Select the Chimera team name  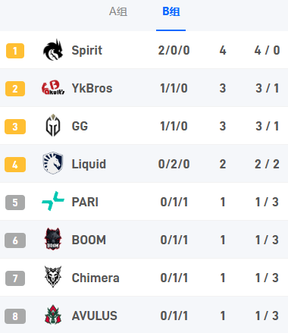coord(95,278)
